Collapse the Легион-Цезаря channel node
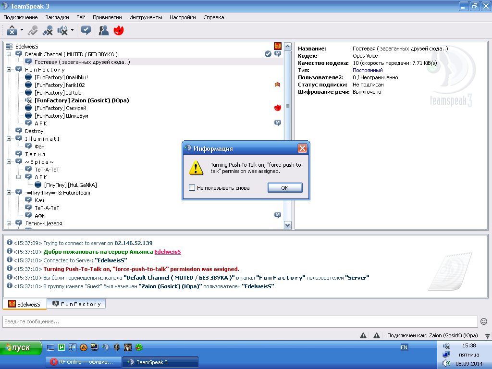Viewport: 492px width, 369px height. (x=9, y=223)
